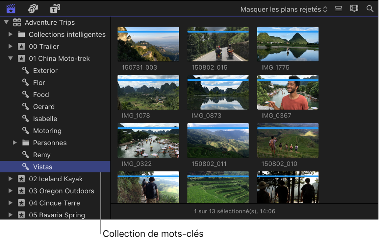Switch the browser to filmstrip view
This screenshot has height=241, width=379.
pyautogui.click(x=354, y=9)
